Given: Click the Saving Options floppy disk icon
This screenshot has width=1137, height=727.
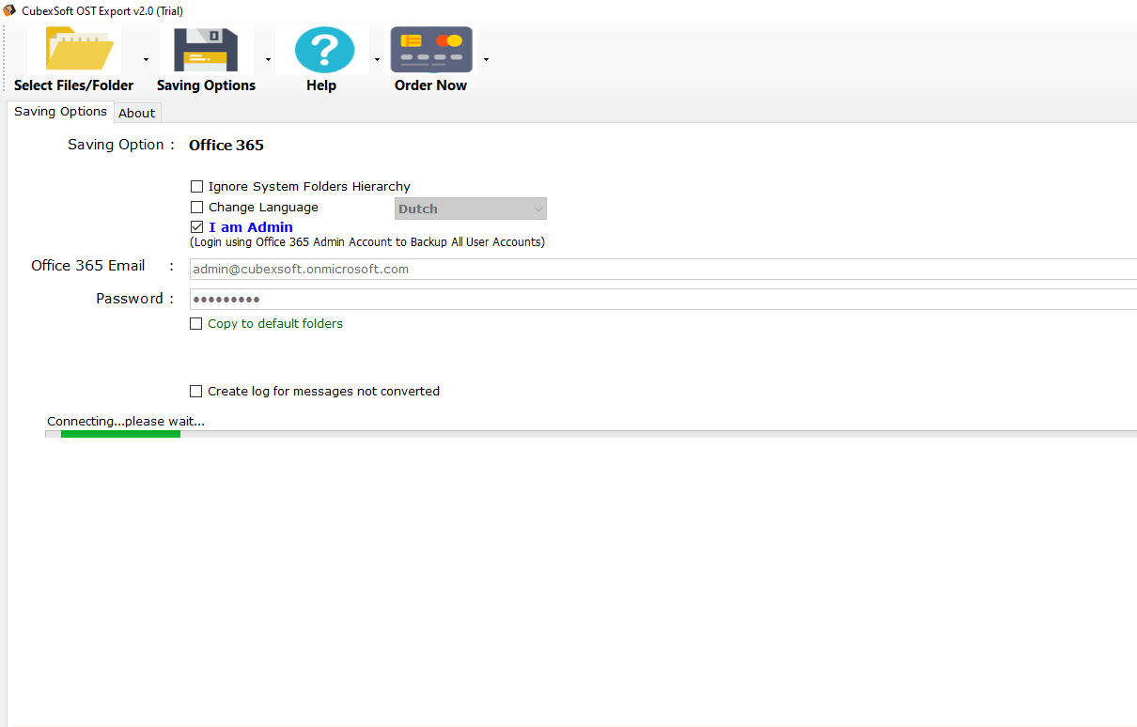Looking at the screenshot, I should pyautogui.click(x=206, y=50).
